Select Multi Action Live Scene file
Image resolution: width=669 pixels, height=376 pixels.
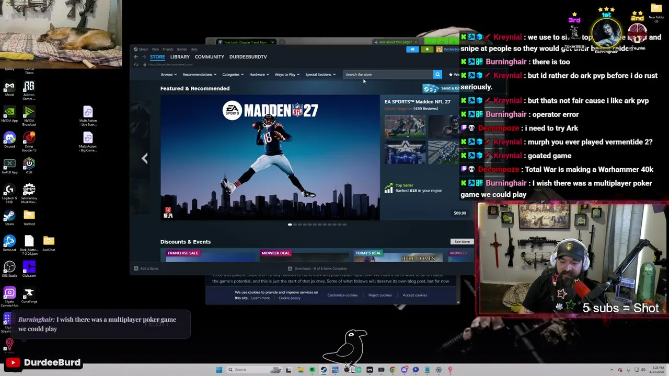click(88, 116)
